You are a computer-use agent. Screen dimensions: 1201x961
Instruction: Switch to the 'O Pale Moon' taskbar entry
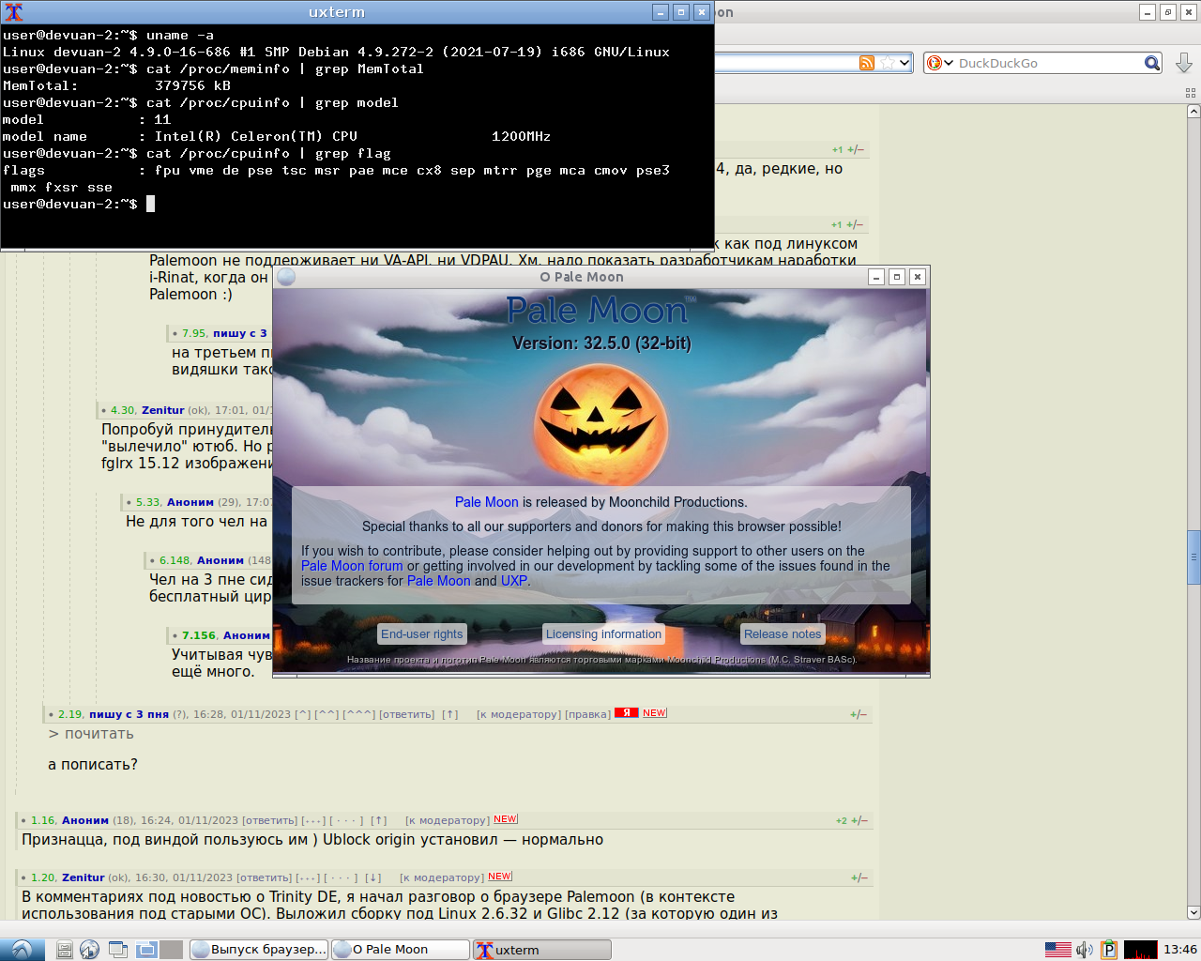coord(401,950)
